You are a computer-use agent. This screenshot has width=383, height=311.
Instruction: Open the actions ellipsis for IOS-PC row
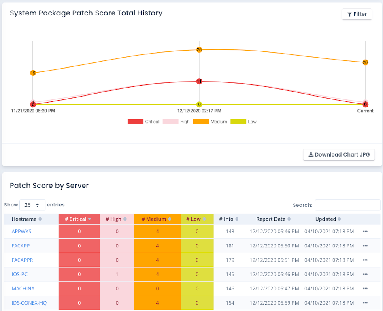click(x=365, y=274)
